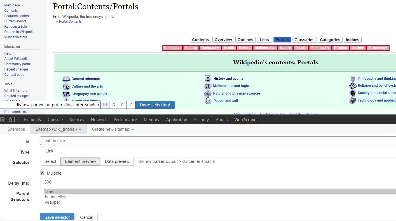Open the Main page sidebar link
Screen dimensions: 396x221
(x=12, y=5)
